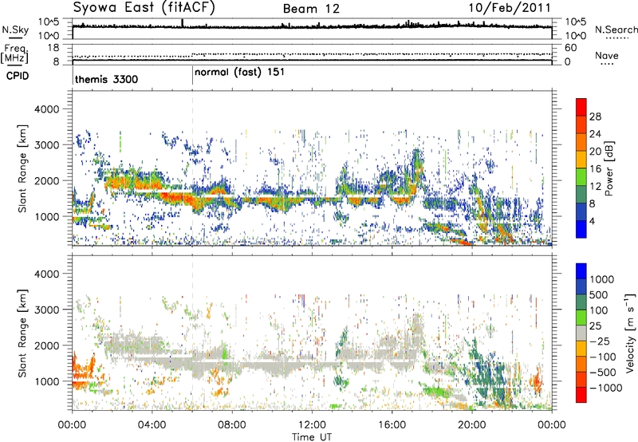
Task: Click the "-25" tick on Velocity colorbar
Action: click(600, 341)
